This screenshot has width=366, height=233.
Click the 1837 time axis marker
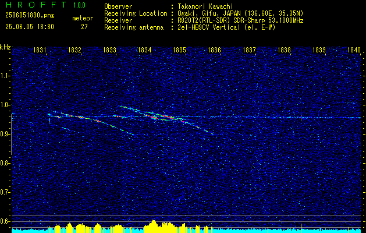tap(249, 50)
